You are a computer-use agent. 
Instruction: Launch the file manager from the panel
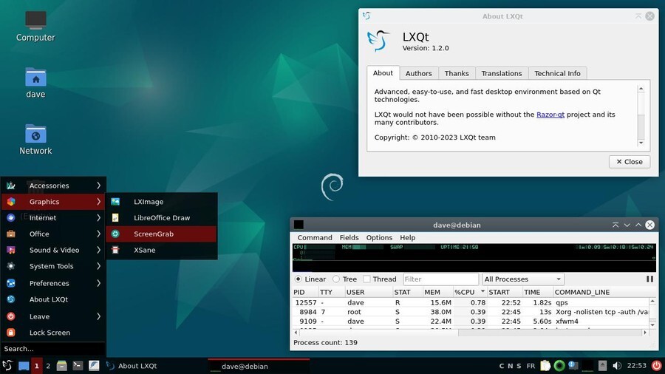coord(62,366)
